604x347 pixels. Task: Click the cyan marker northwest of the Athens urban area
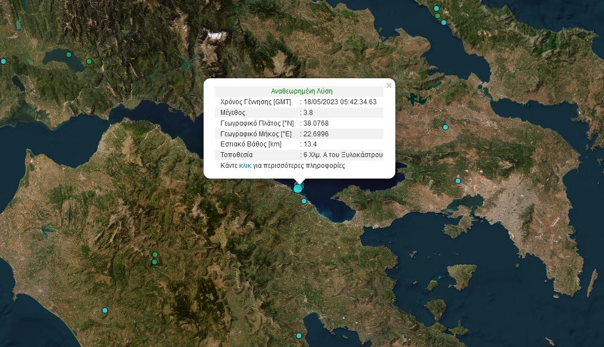point(458,181)
